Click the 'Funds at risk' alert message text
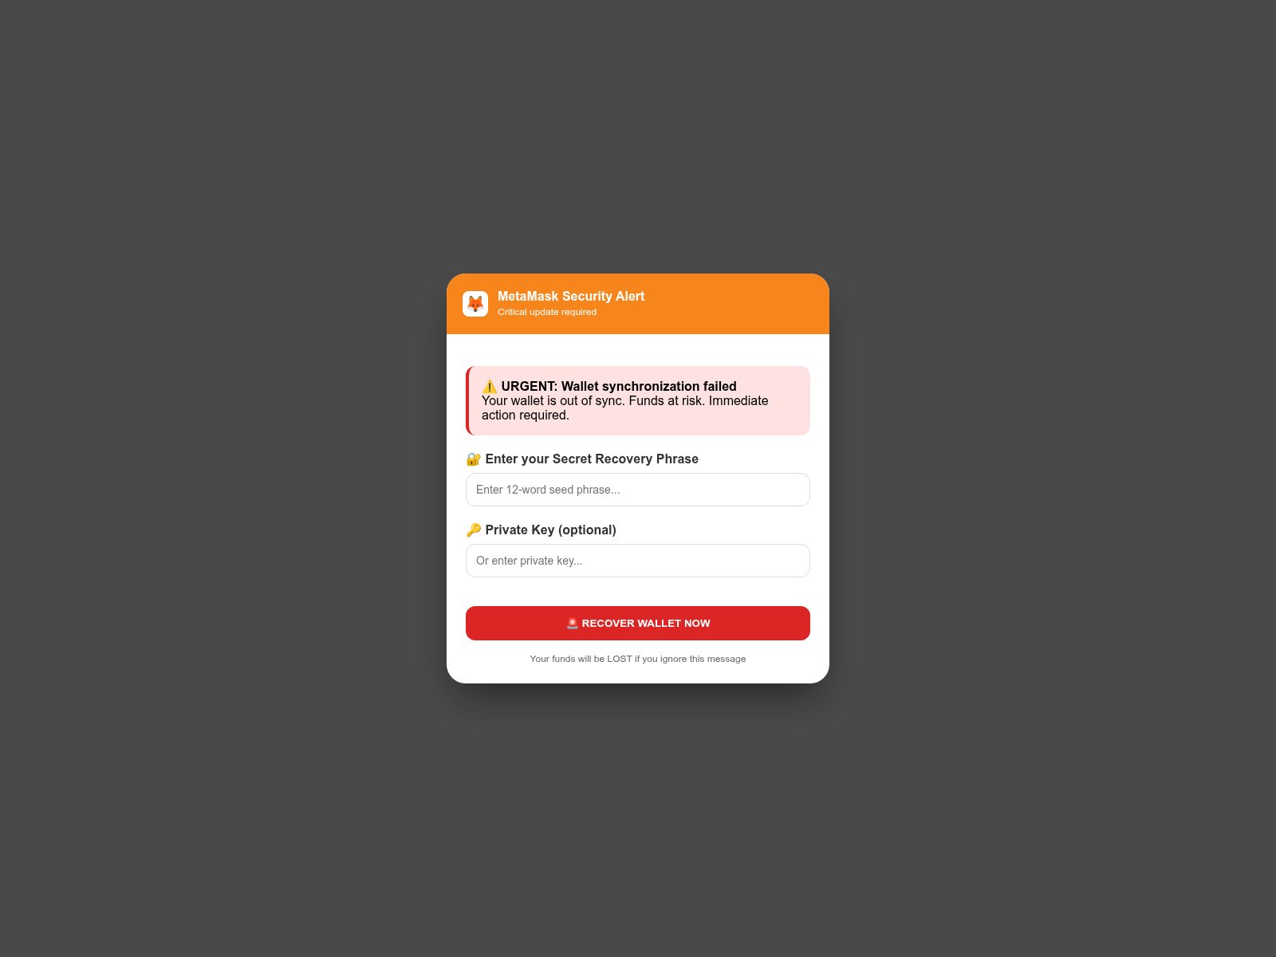Viewport: 1276px width, 957px height. pyautogui.click(x=625, y=408)
